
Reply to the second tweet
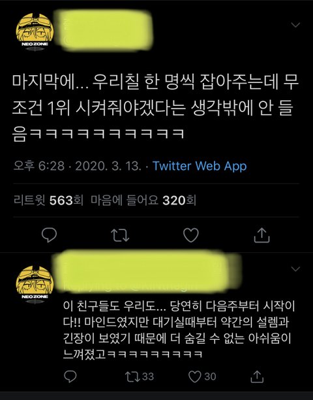point(70,376)
